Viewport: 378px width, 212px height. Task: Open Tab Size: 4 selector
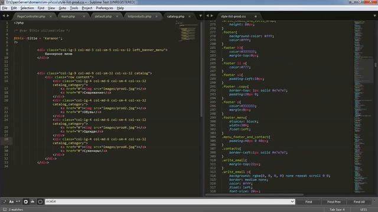[337, 210]
